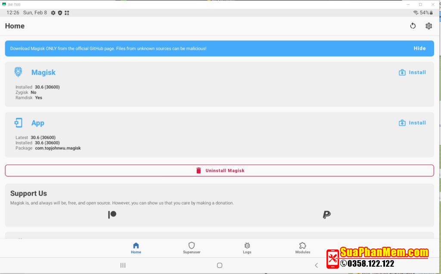Viewport: 441px width, 274px height.
Task: Select the Home tab
Action: point(136,248)
